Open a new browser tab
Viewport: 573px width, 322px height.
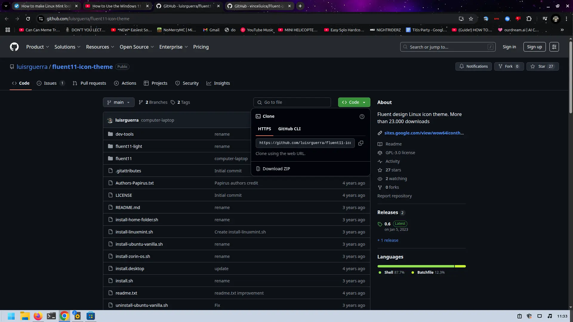(300, 6)
